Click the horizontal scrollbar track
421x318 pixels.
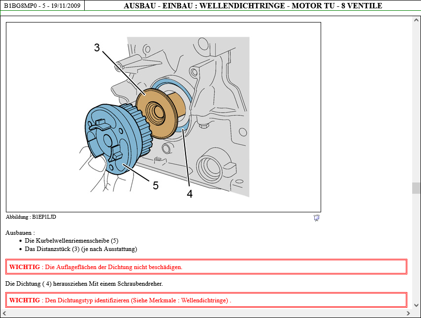coord(206,313)
